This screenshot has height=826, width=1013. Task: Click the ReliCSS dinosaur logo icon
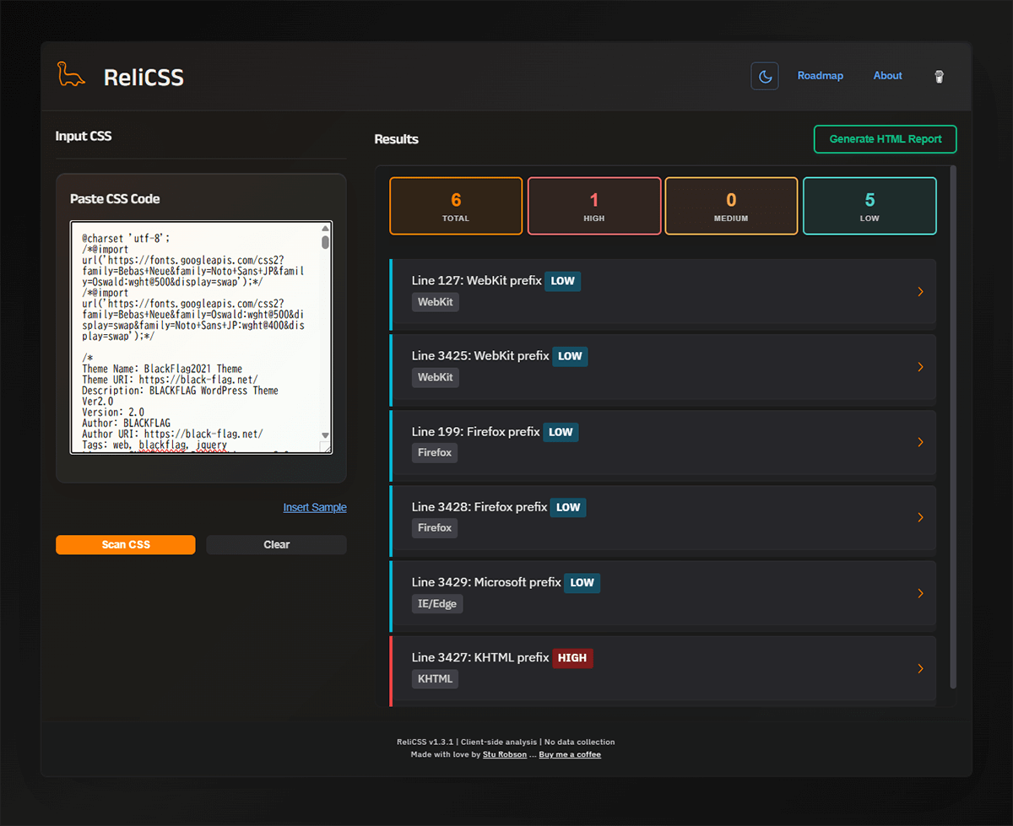(71, 75)
